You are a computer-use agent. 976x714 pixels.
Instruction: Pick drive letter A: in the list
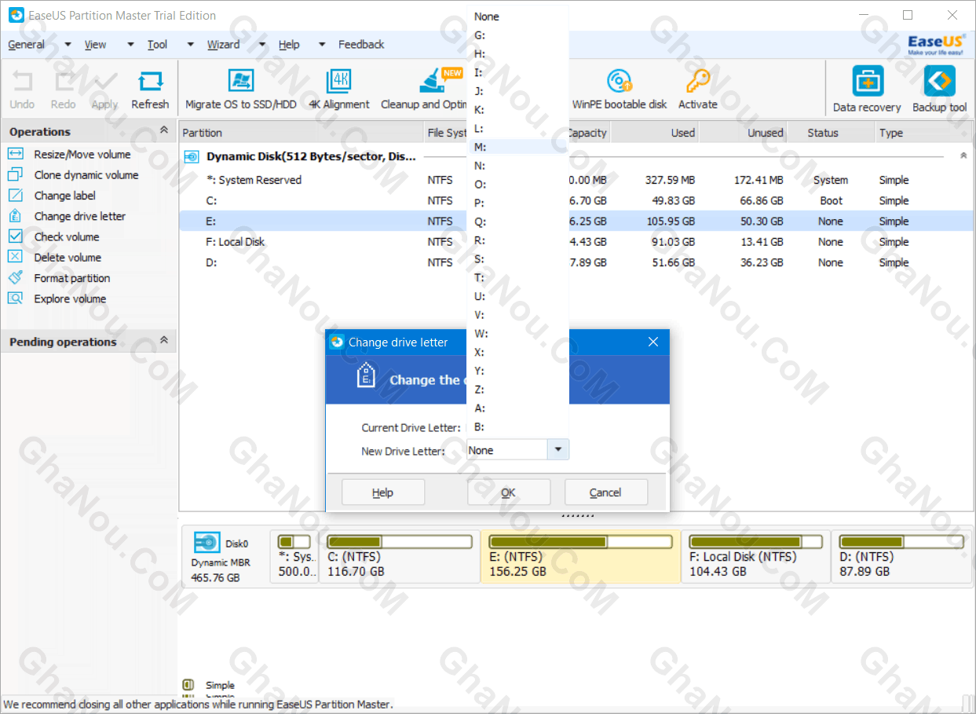coord(518,408)
